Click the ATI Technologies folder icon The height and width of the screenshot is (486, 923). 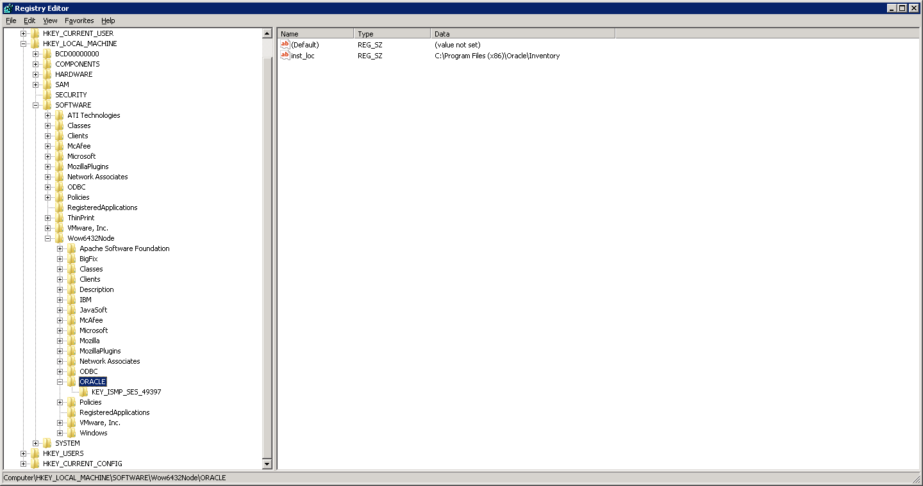(60, 115)
